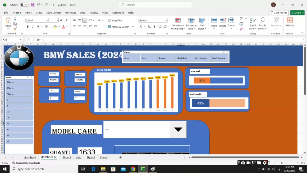Align text to the left
This screenshot has height=173, width=307.
tap(74, 27)
